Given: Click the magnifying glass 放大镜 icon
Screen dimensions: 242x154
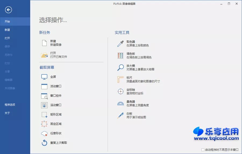Looking at the screenshot, I should coord(120,67).
